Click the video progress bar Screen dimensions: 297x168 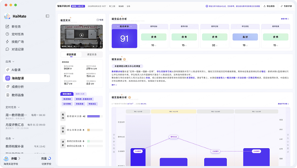[x=82, y=46]
